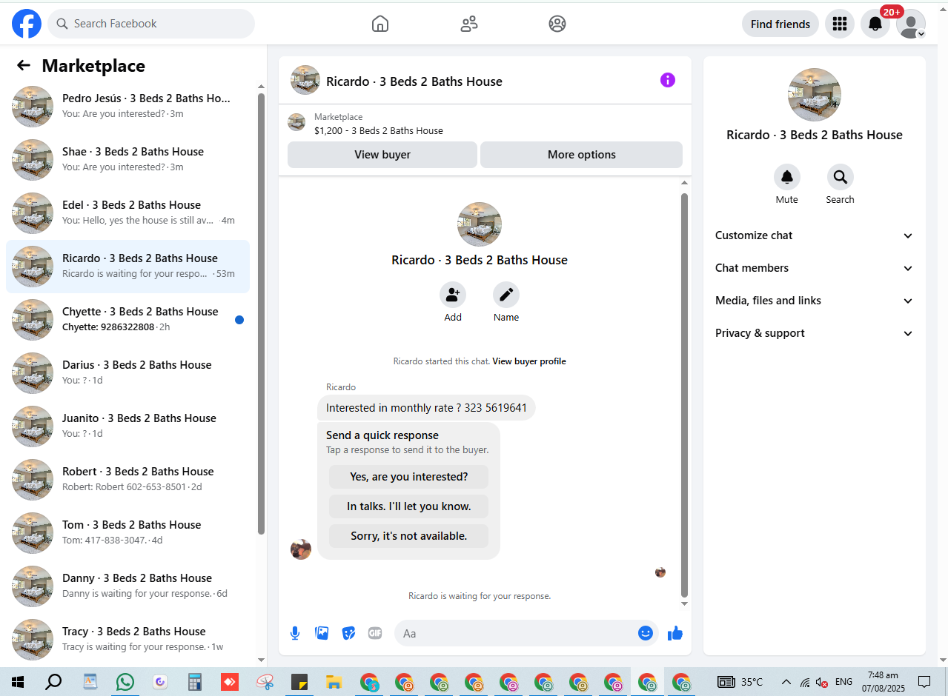This screenshot has height=696, width=948.
Task: Open Windows taskbar search
Action: coord(53,682)
